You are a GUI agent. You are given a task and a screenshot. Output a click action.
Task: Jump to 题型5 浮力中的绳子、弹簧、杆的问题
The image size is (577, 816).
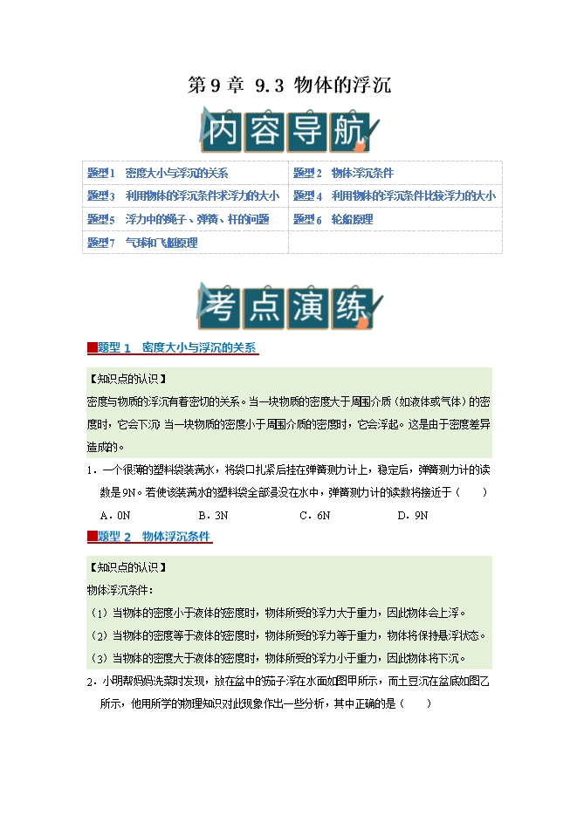(178, 220)
